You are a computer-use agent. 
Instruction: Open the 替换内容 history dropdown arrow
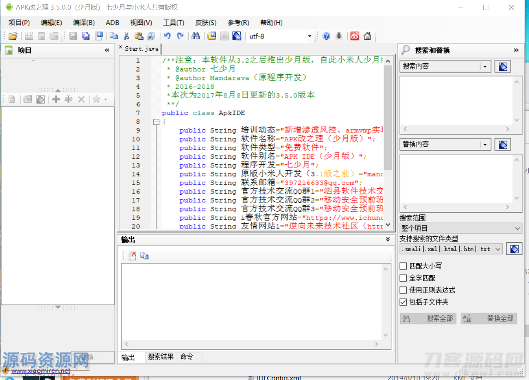pyautogui.click(x=485, y=145)
